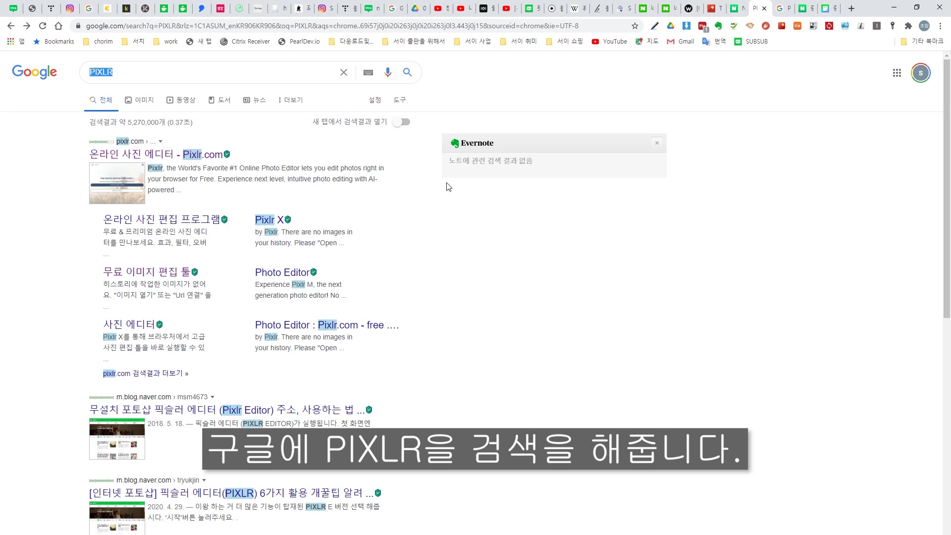Open the blue download arrow extension
This screenshot has width=951, height=535.
click(x=687, y=26)
